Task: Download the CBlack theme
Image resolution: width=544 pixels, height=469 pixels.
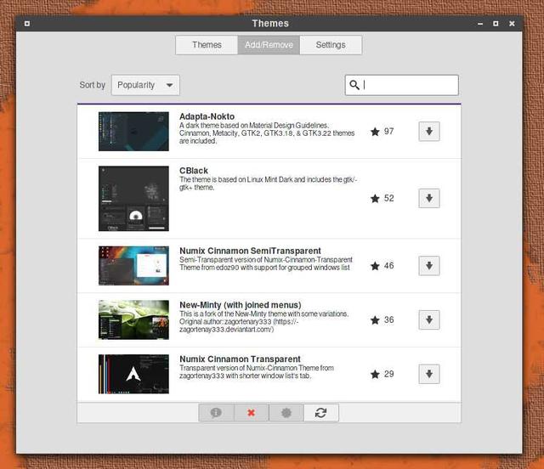Action: pos(429,199)
